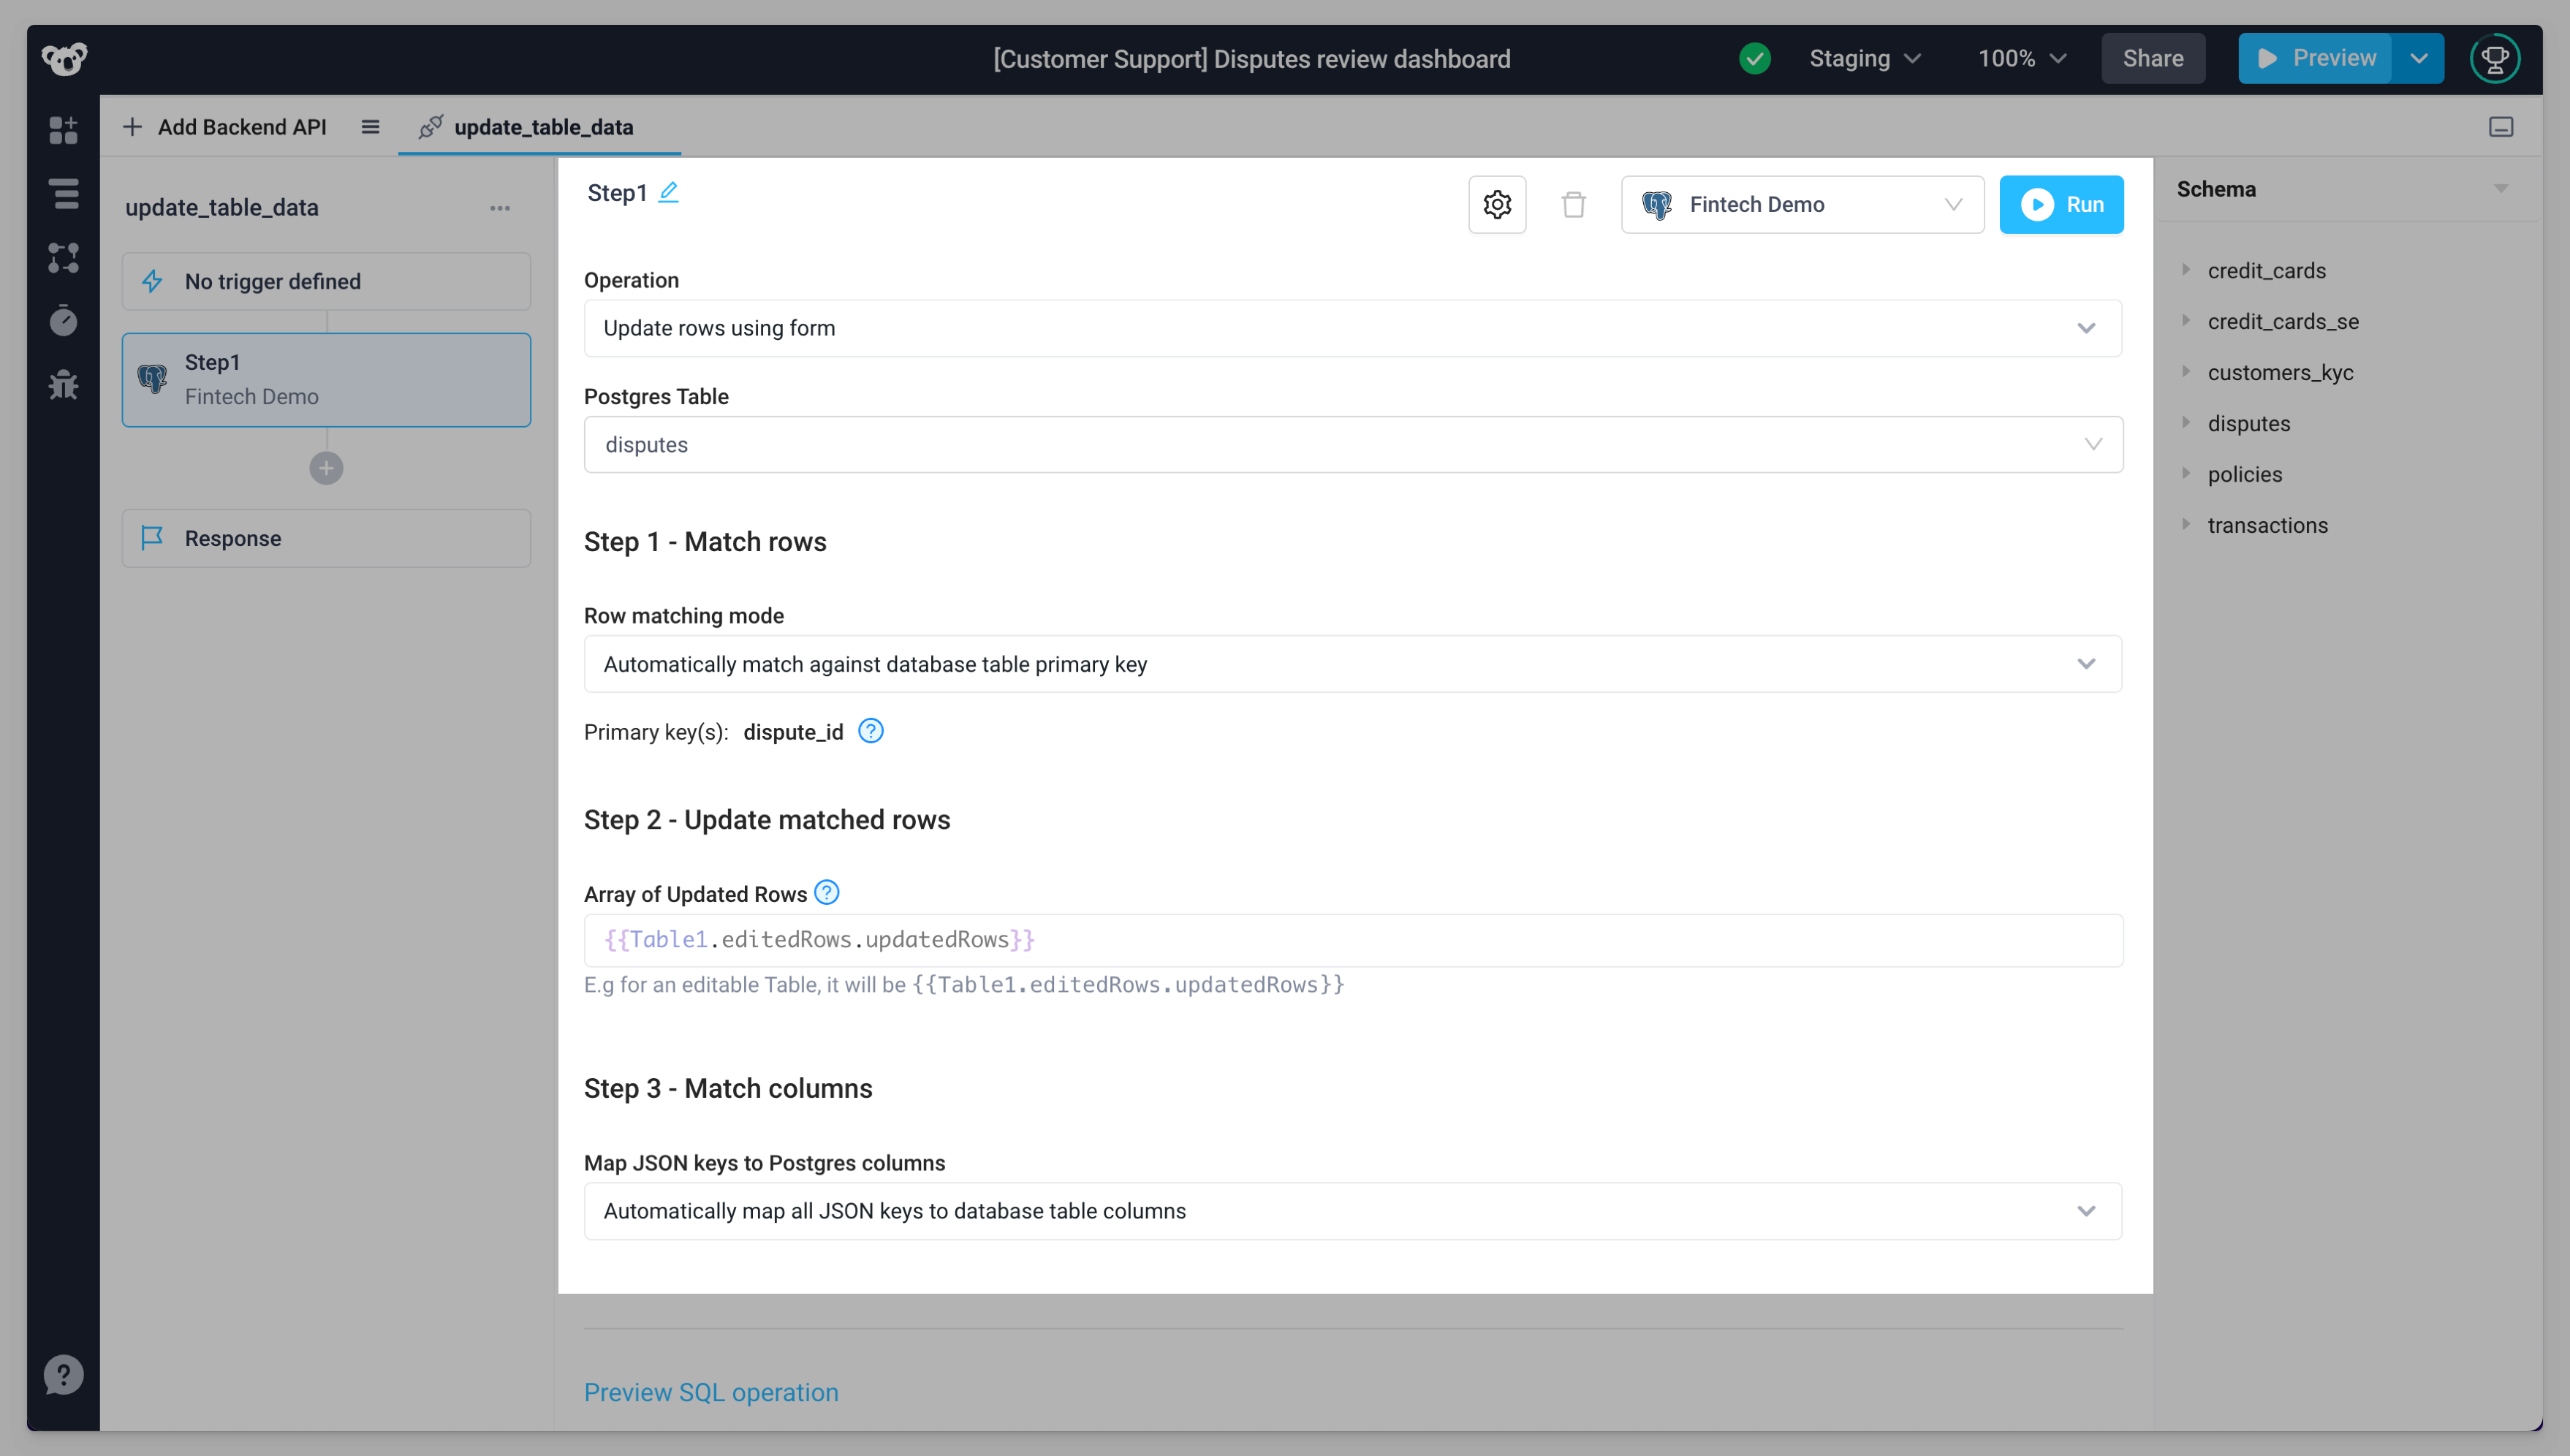Image resolution: width=2570 pixels, height=1456 pixels.
Task: Open the components panel in left sidebar
Action: tap(63, 131)
